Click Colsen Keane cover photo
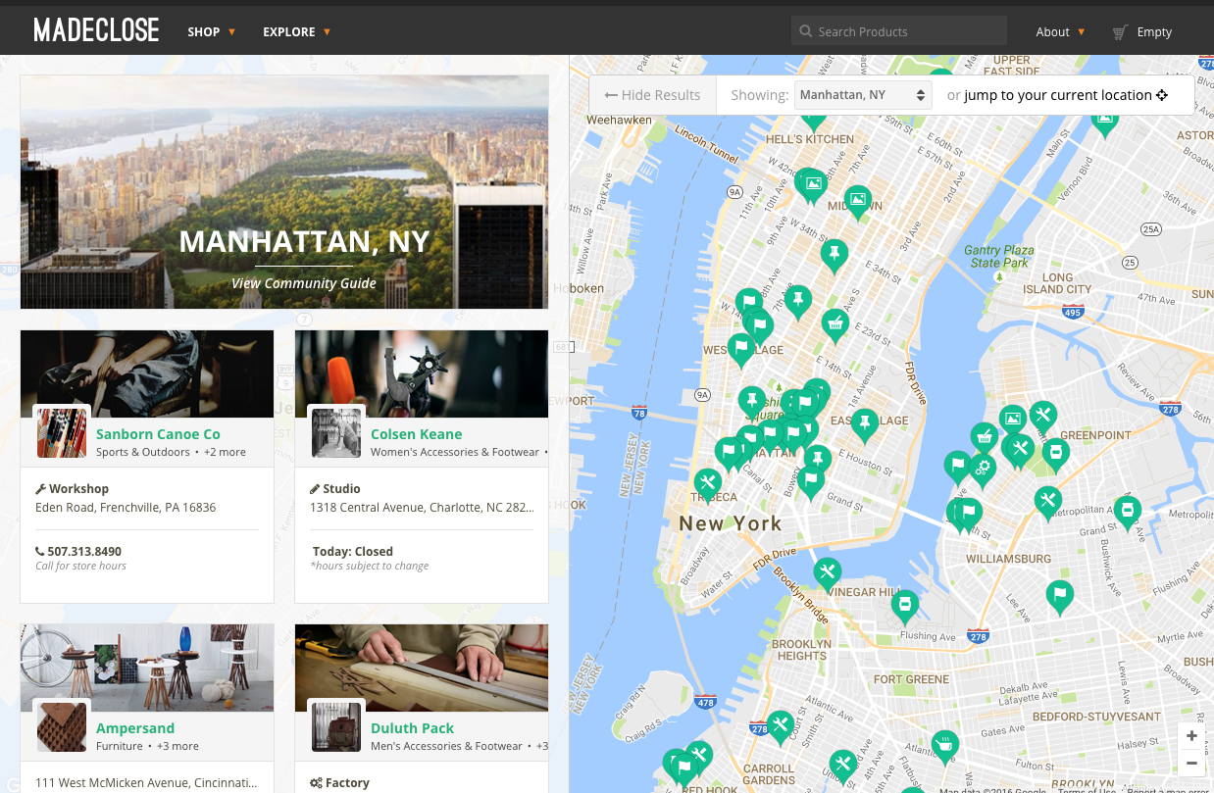The width and height of the screenshot is (1214, 793). [422, 373]
